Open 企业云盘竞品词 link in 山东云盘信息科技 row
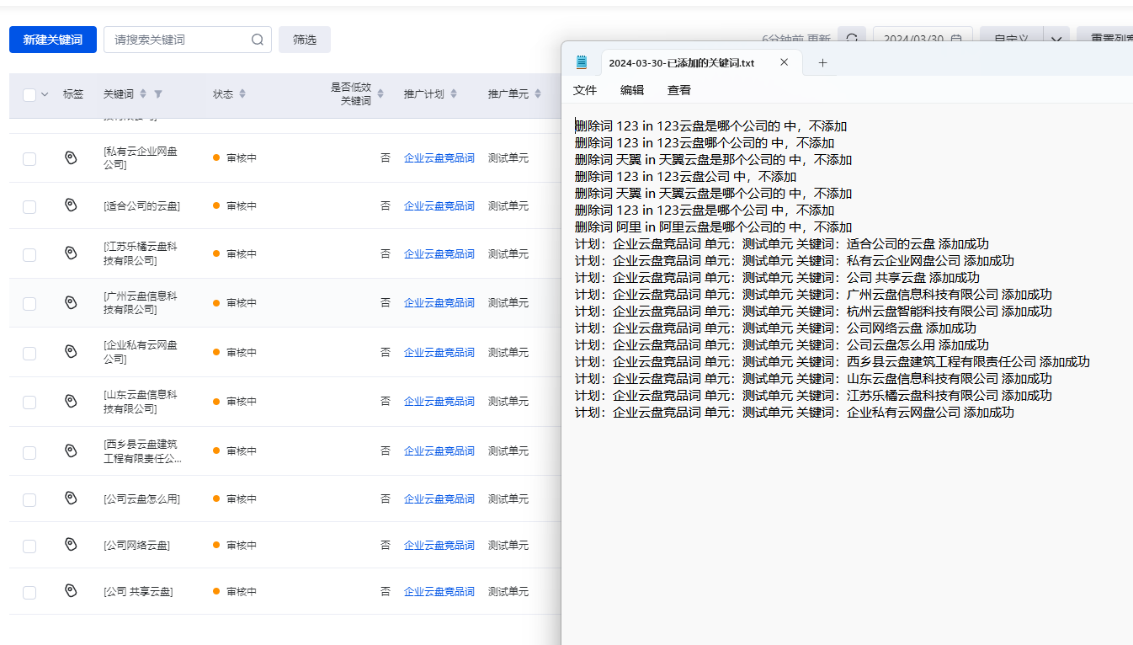 coord(439,401)
